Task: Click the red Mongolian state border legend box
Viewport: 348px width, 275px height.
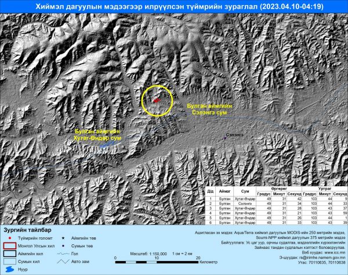Action: (x=10, y=245)
